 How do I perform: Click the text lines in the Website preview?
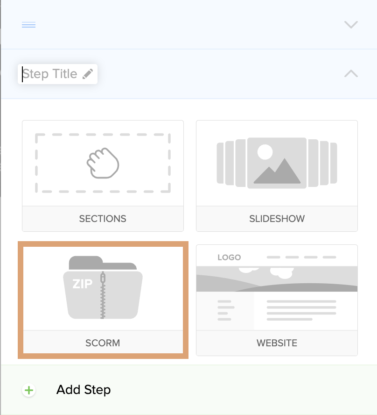click(301, 310)
